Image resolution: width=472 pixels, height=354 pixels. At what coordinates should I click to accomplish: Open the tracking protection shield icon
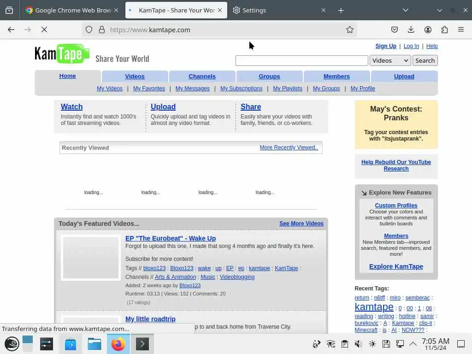[x=89, y=29]
